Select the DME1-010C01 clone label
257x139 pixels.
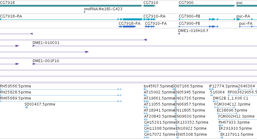point(46,43)
